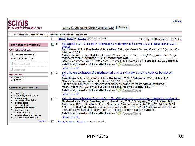Click similar results under result 3
The width and height of the screenshot is (195, 146).
(x=70, y=117)
